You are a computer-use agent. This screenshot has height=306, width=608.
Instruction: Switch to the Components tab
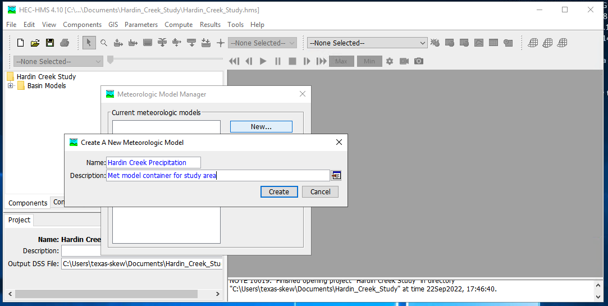coord(28,203)
